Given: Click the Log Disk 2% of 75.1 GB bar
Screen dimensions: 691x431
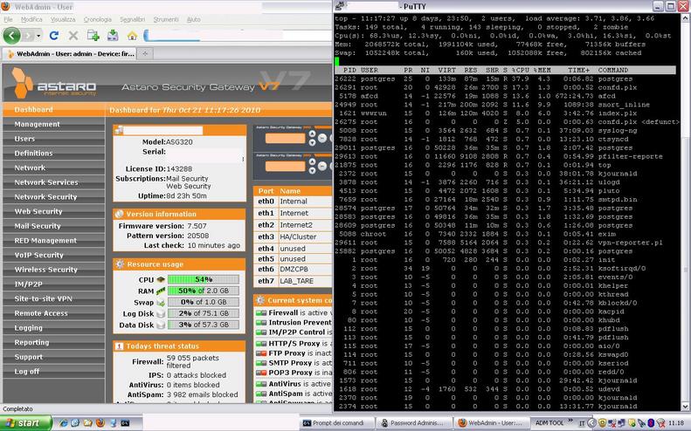Looking at the screenshot, I should coord(204,313).
